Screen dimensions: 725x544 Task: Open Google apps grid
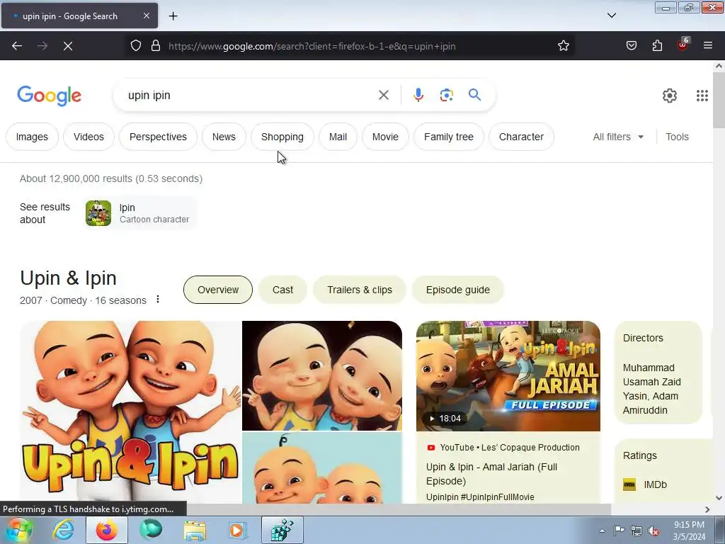tap(702, 96)
